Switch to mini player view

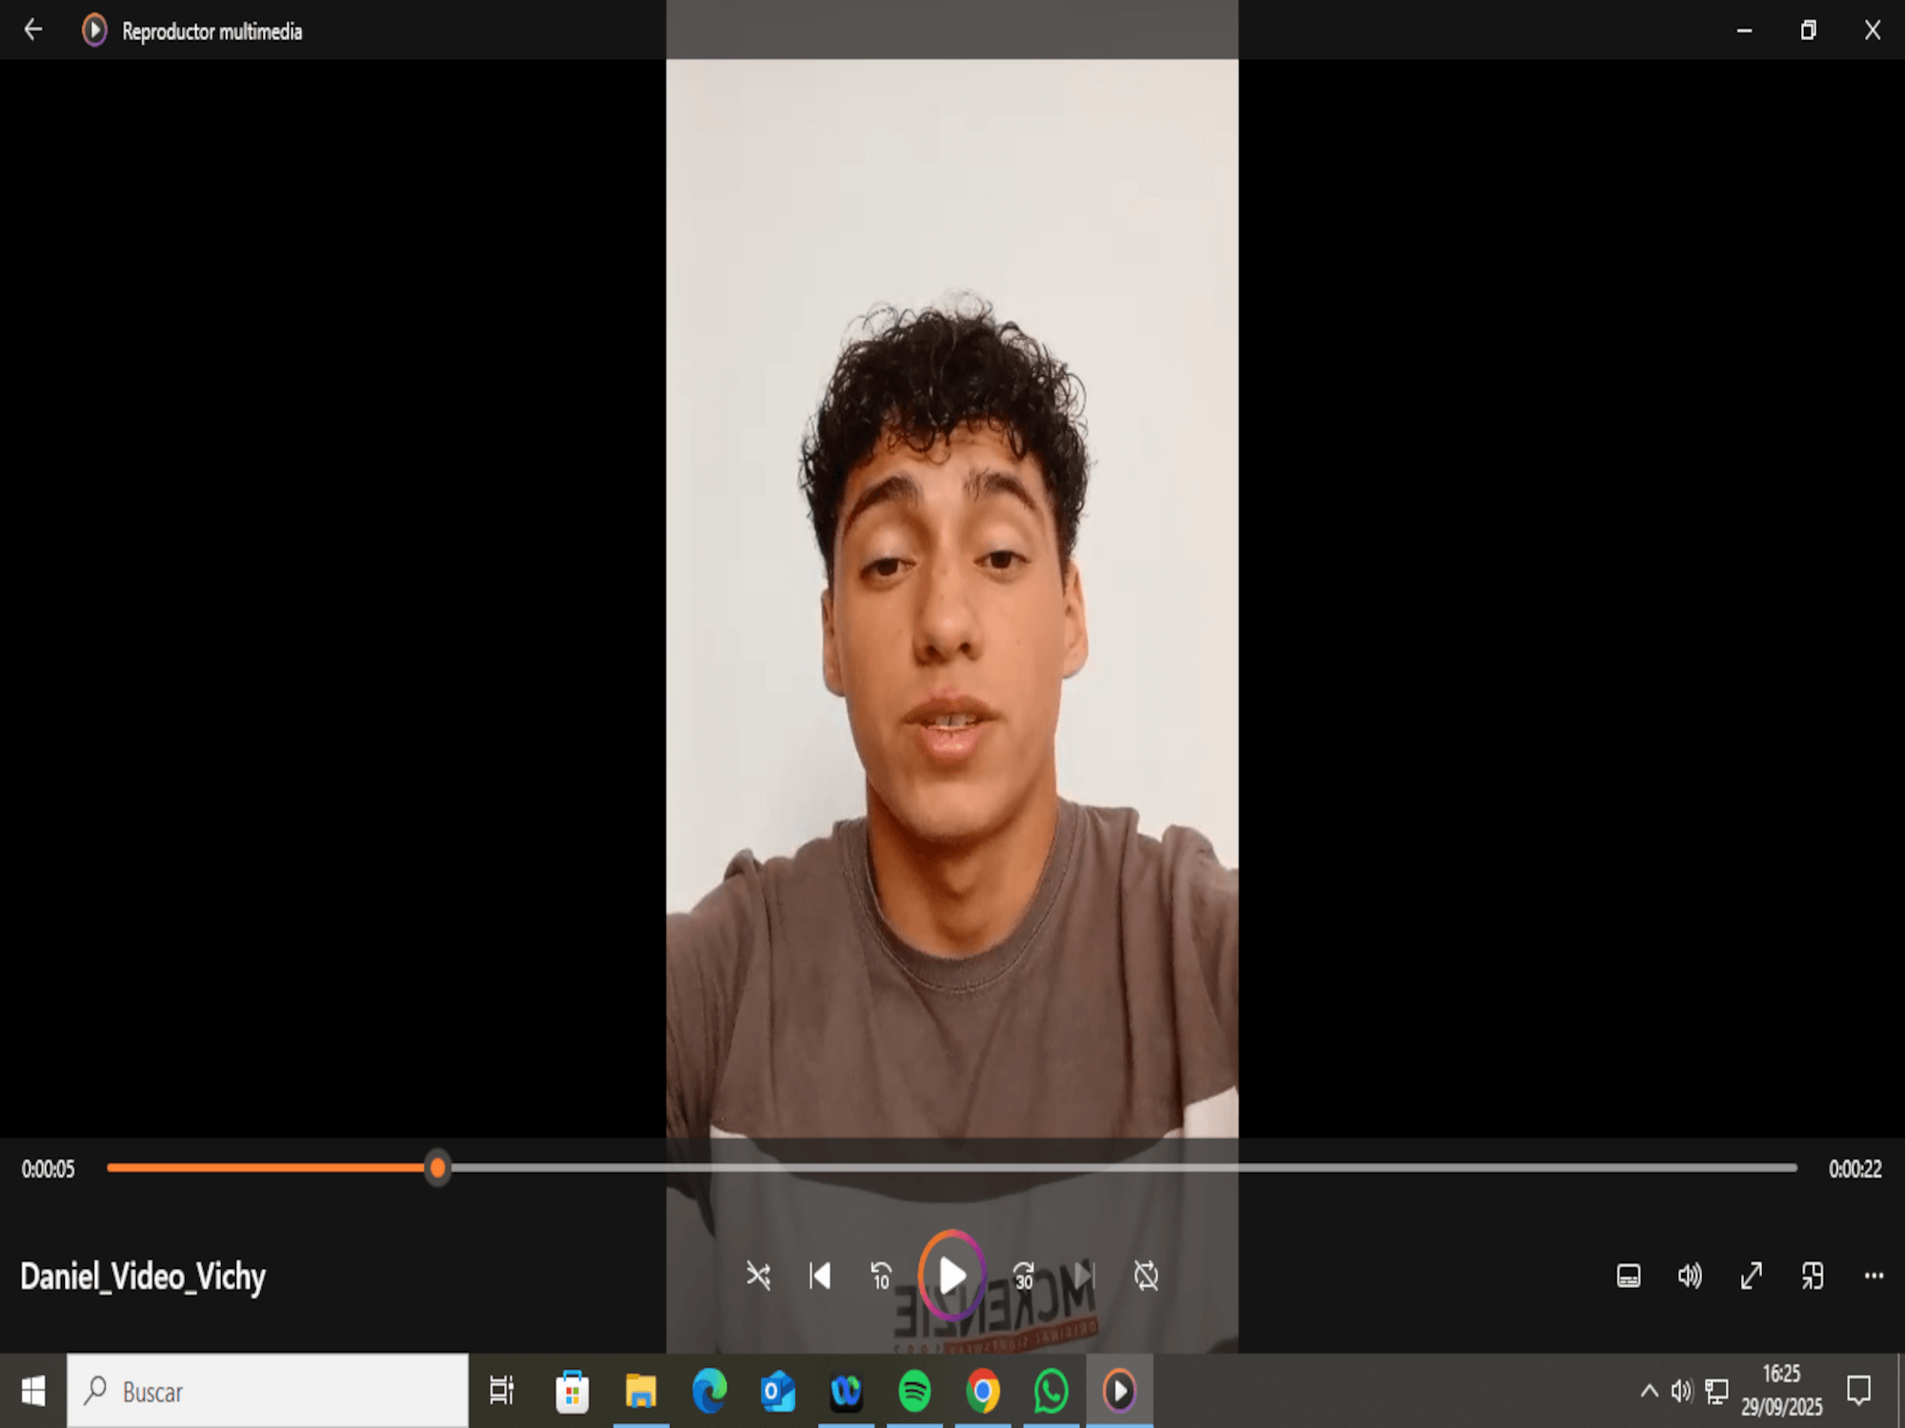tap(1813, 1276)
